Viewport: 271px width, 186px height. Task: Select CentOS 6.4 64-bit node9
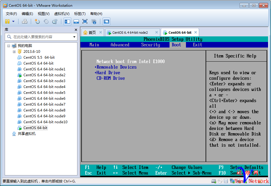[44, 116]
